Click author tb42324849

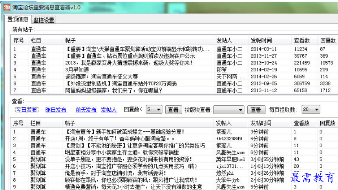[229, 139]
